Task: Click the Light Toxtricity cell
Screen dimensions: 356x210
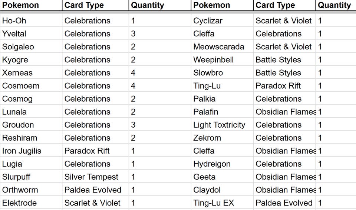Action: pyautogui.click(x=219, y=125)
